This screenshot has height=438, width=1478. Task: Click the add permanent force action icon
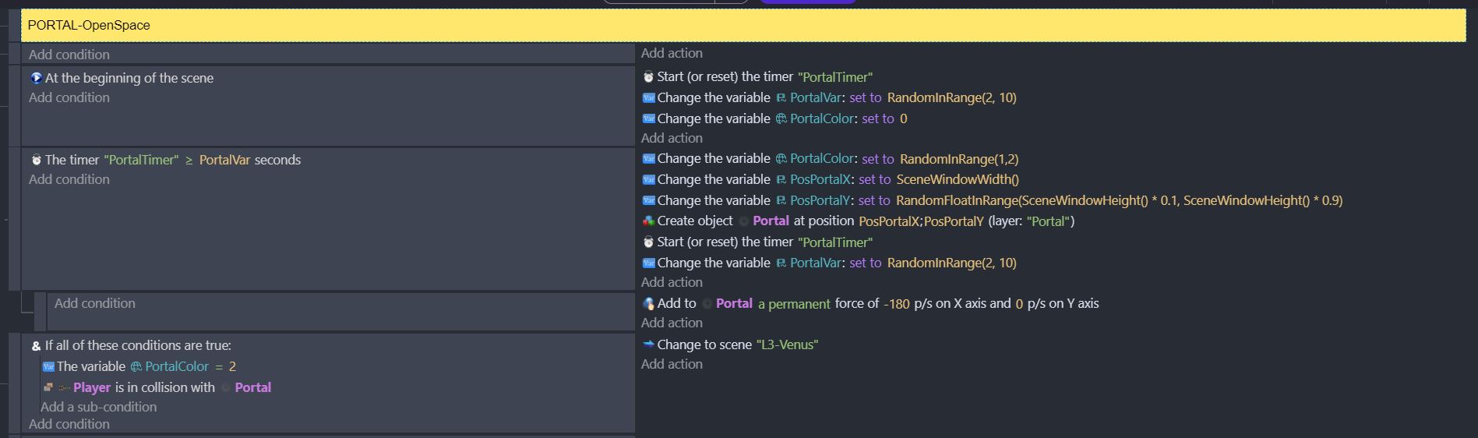648,304
